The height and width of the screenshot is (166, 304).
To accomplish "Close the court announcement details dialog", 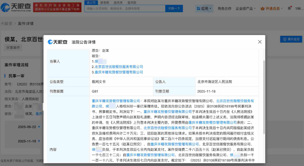I will pos(260,42).
